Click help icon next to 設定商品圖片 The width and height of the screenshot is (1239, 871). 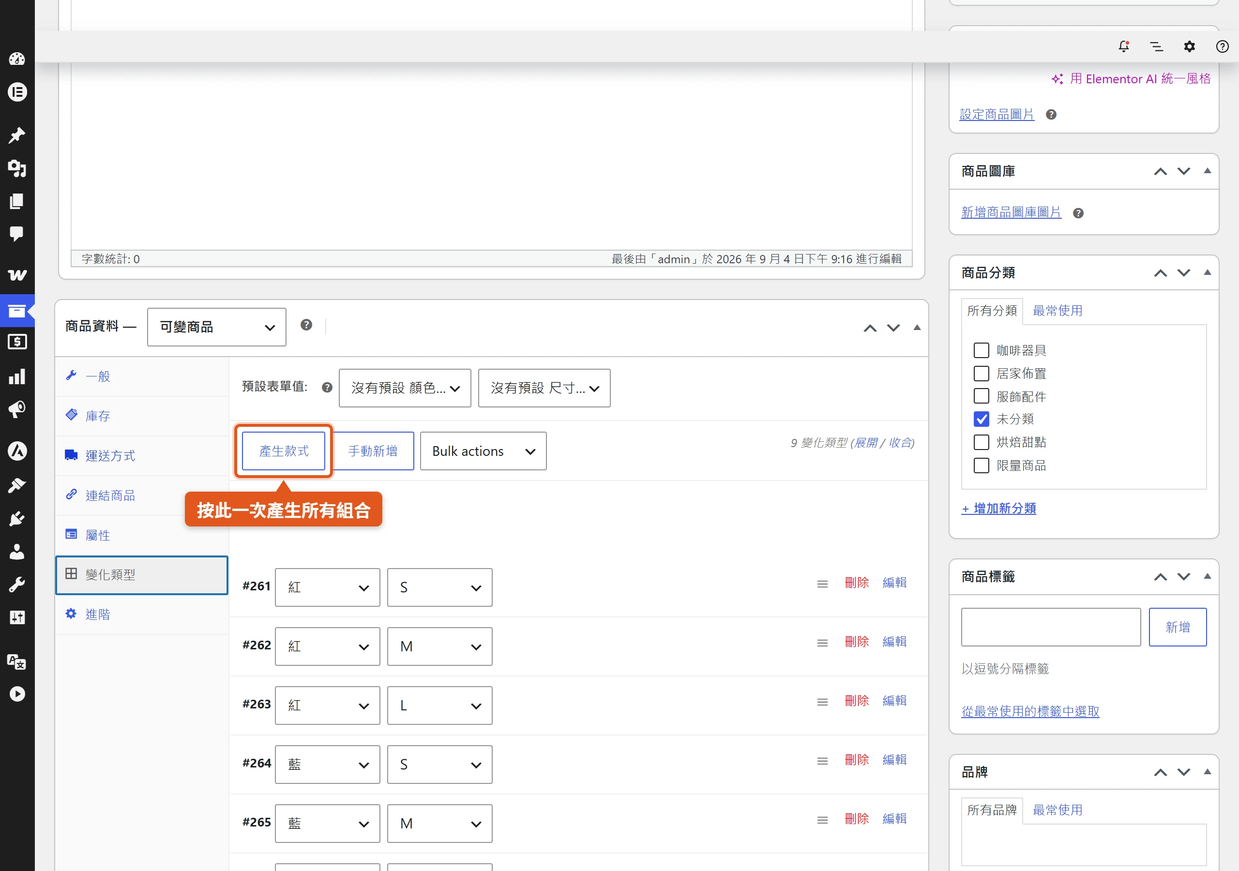(1051, 114)
